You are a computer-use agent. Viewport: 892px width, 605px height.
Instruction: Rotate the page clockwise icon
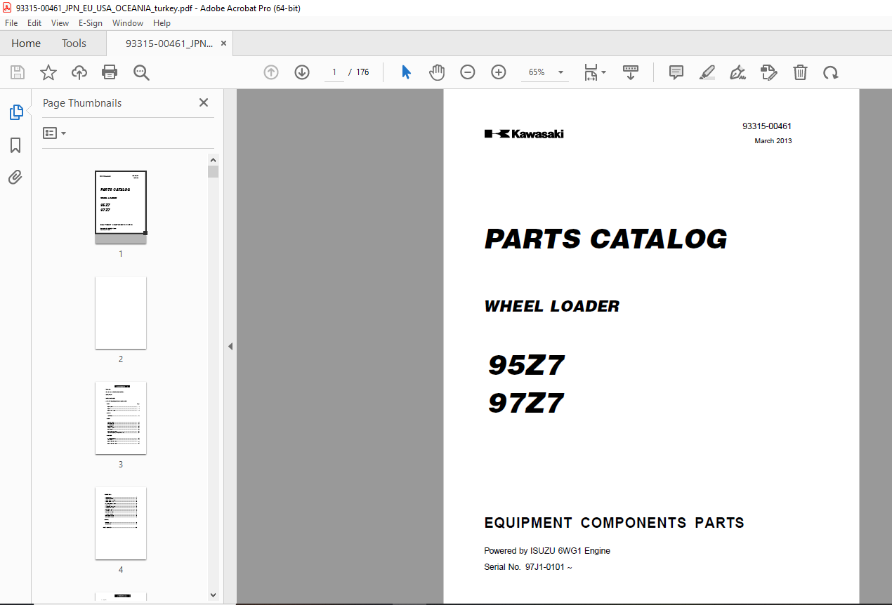click(x=831, y=72)
